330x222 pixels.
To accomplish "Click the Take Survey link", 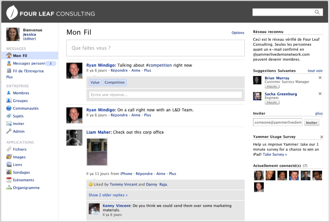I will [x=275, y=154].
